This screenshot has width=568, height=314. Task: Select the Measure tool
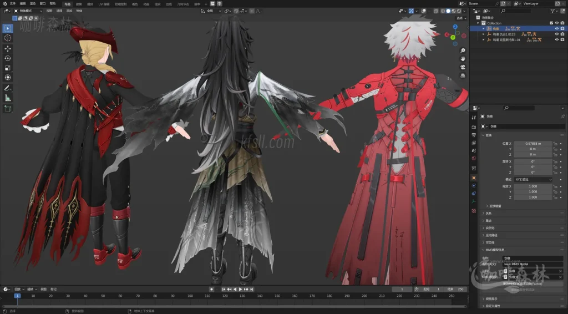(8, 98)
